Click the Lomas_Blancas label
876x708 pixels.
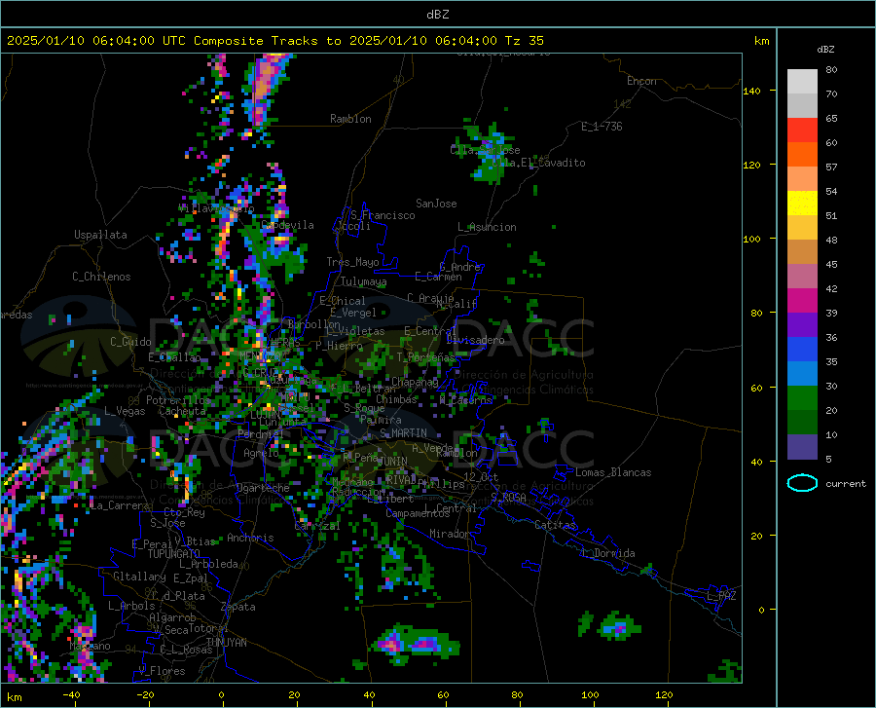coord(613,472)
